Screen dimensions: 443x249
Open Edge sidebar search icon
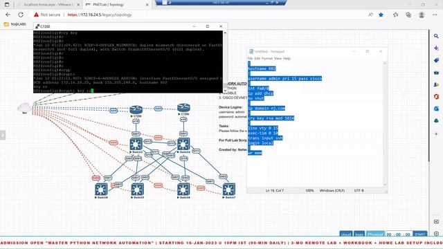click(x=436, y=36)
